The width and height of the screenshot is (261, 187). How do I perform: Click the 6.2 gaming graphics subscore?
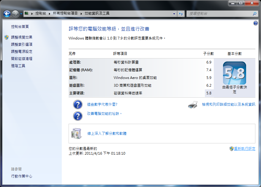tap(209, 85)
